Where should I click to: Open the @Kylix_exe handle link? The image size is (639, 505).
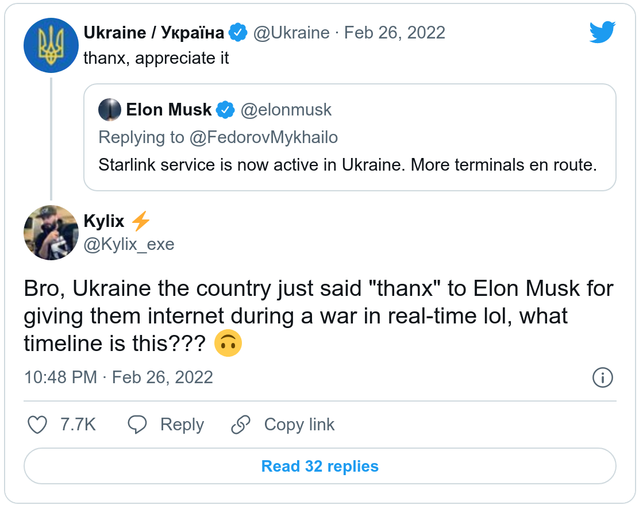click(x=129, y=244)
